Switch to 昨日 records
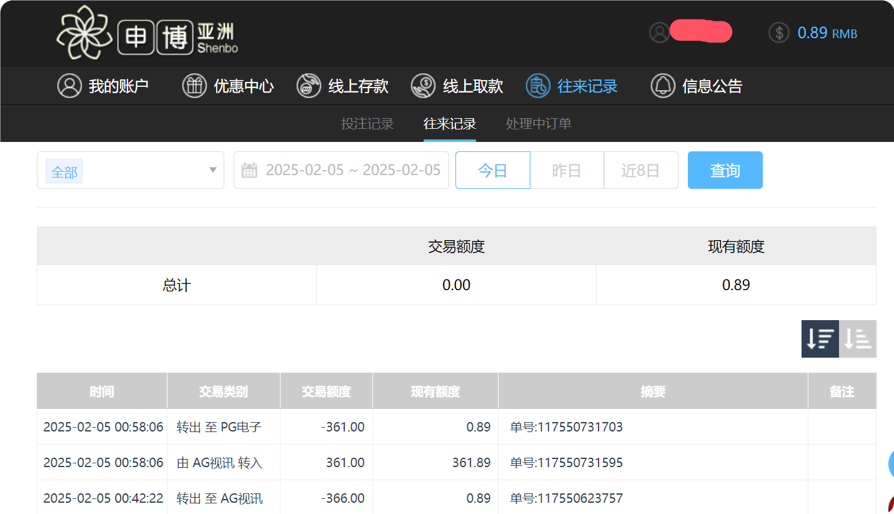This screenshot has height=514, width=894. (x=567, y=169)
